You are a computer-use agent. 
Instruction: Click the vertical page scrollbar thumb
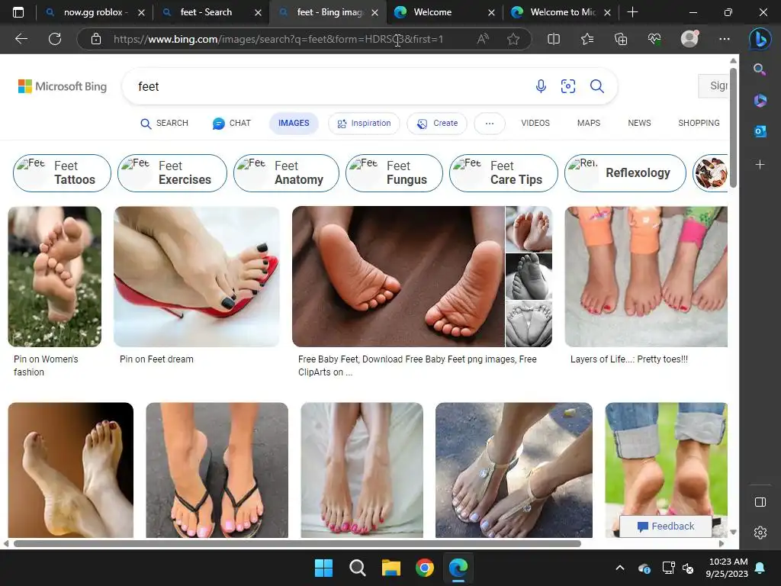tap(733, 127)
